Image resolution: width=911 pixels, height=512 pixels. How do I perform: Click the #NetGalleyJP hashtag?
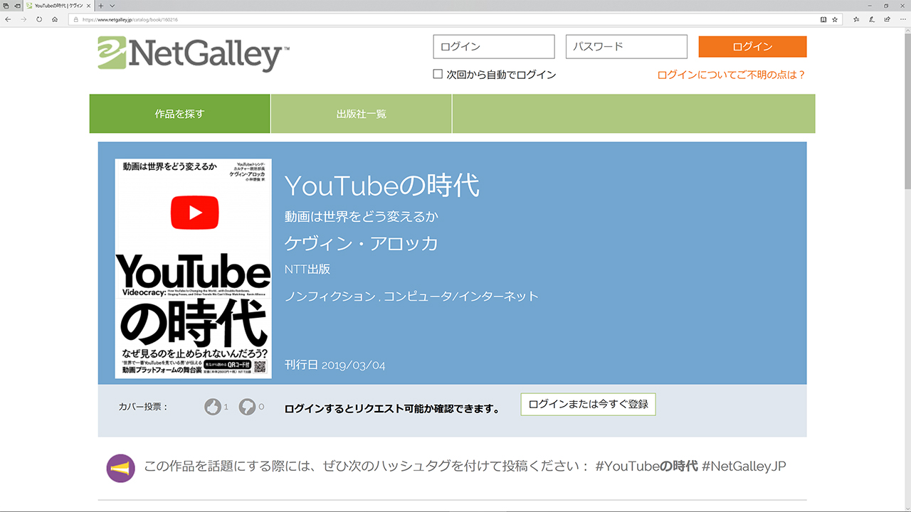744,466
